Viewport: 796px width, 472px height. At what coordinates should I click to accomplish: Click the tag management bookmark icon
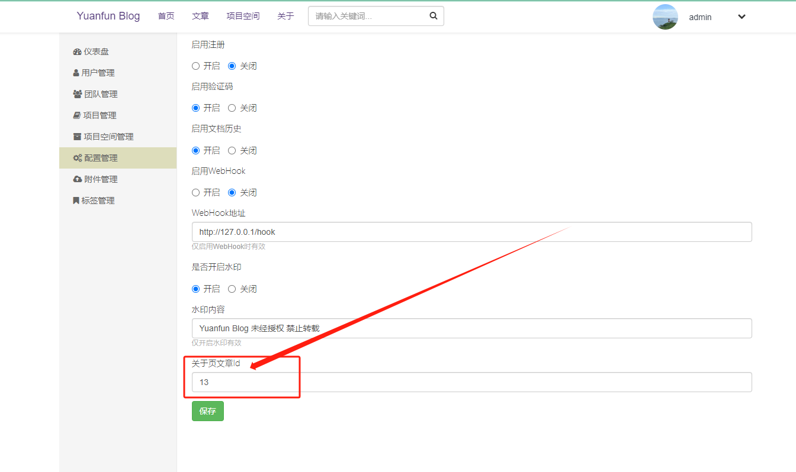76,201
